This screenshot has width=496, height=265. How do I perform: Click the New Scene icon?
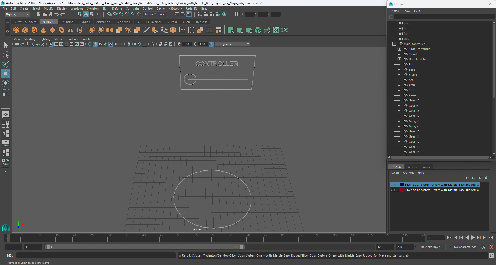click(x=39, y=14)
